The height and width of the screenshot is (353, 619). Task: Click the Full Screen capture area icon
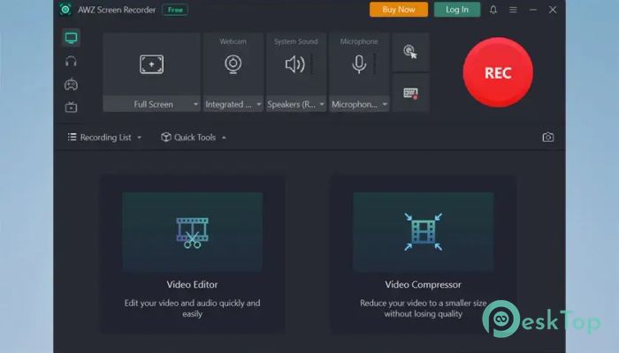pyautogui.click(x=151, y=64)
